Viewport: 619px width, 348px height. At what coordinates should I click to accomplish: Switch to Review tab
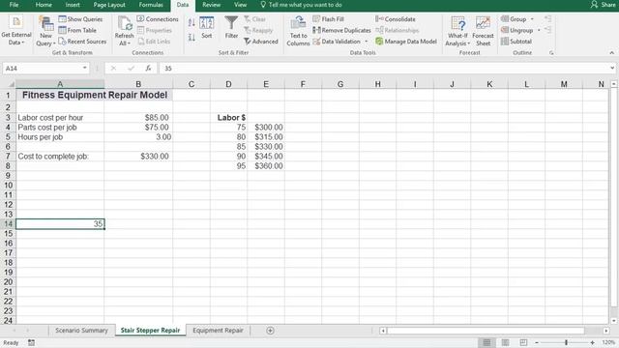click(x=211, y=5)
